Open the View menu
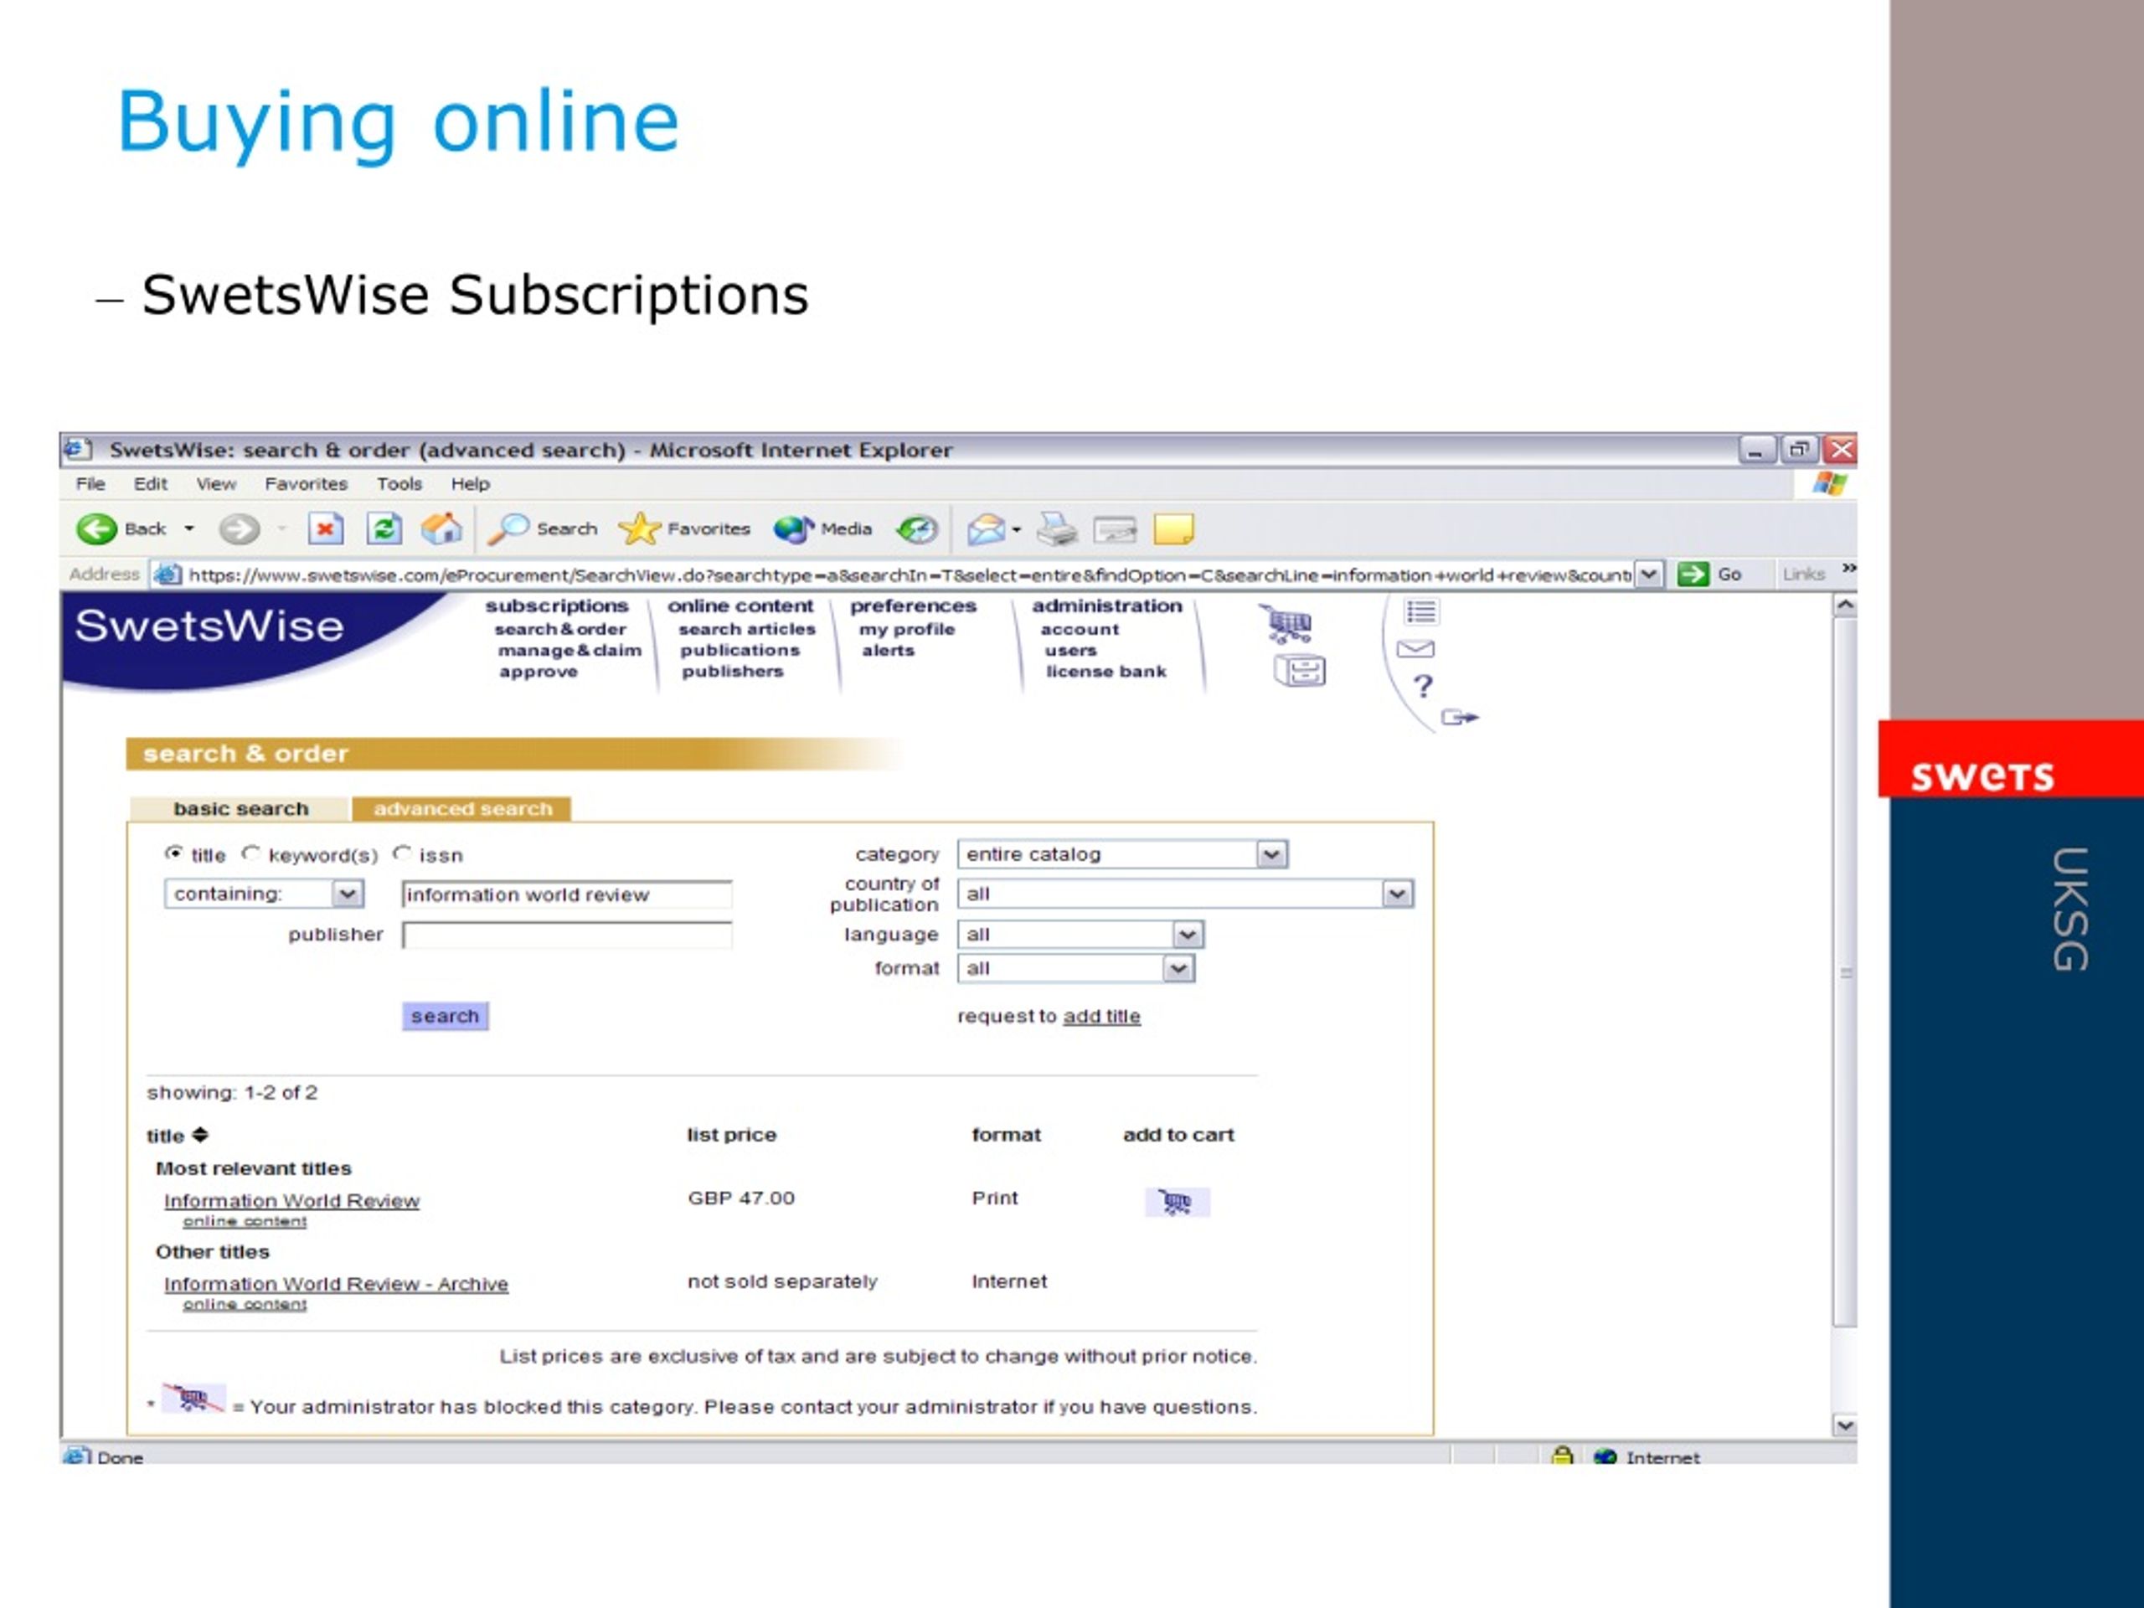This screenshot has width=2144, height=1608. pos(216,484)
